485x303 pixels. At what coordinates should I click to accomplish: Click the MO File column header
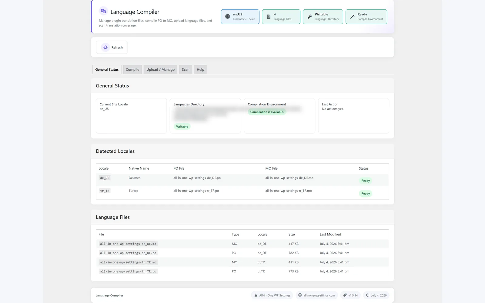[x=271, y=168]
